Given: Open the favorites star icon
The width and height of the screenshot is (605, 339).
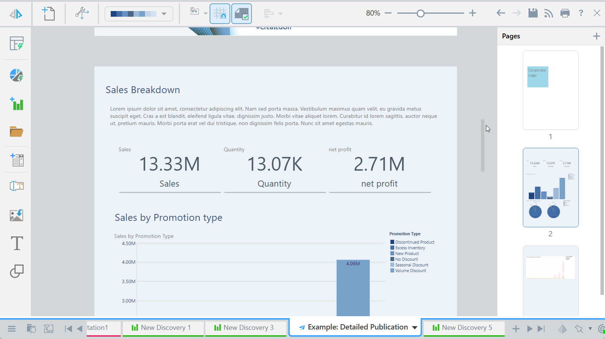Looking at the screenshot, I should click(579, 329).
